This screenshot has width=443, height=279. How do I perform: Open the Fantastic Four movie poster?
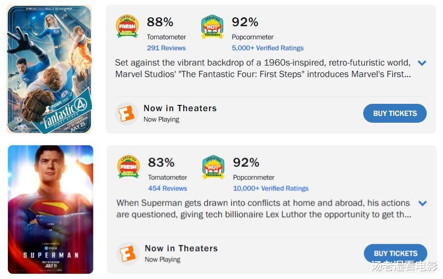(x=49, y=69)
